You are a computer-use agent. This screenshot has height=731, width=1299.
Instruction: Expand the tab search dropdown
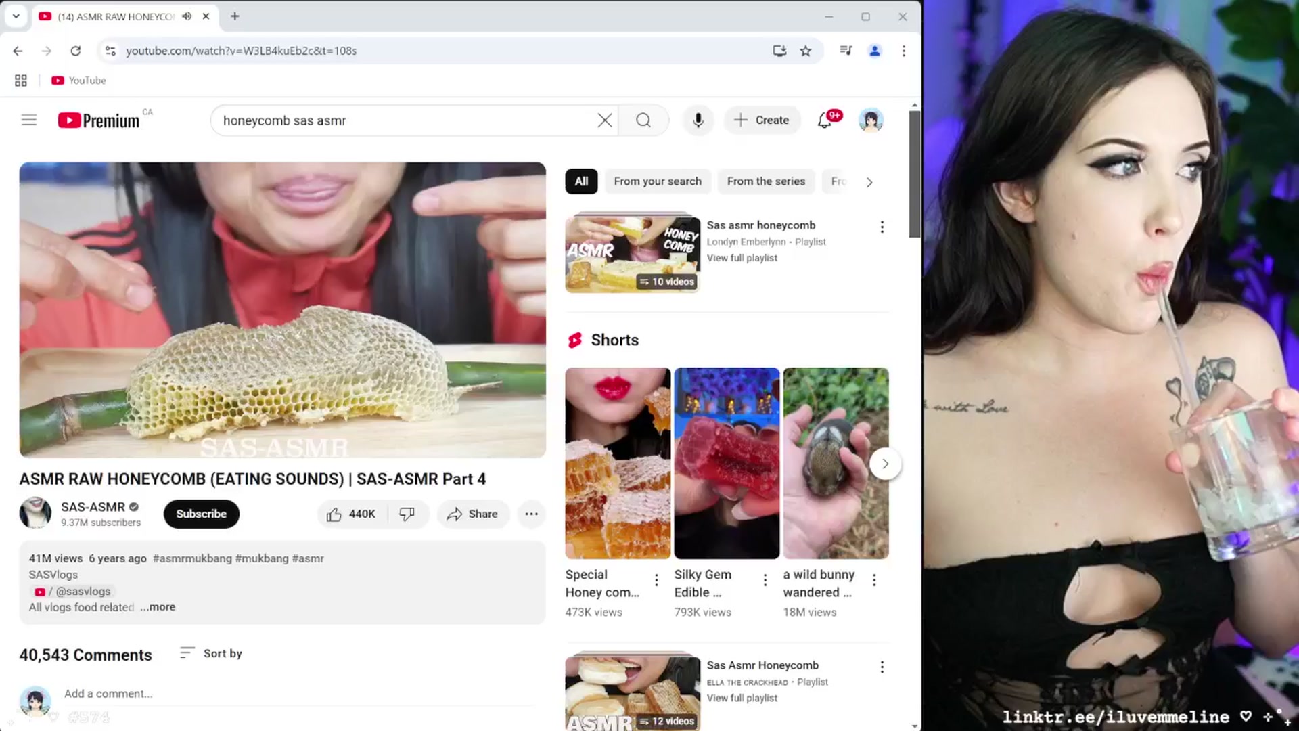tap(16, 16)
